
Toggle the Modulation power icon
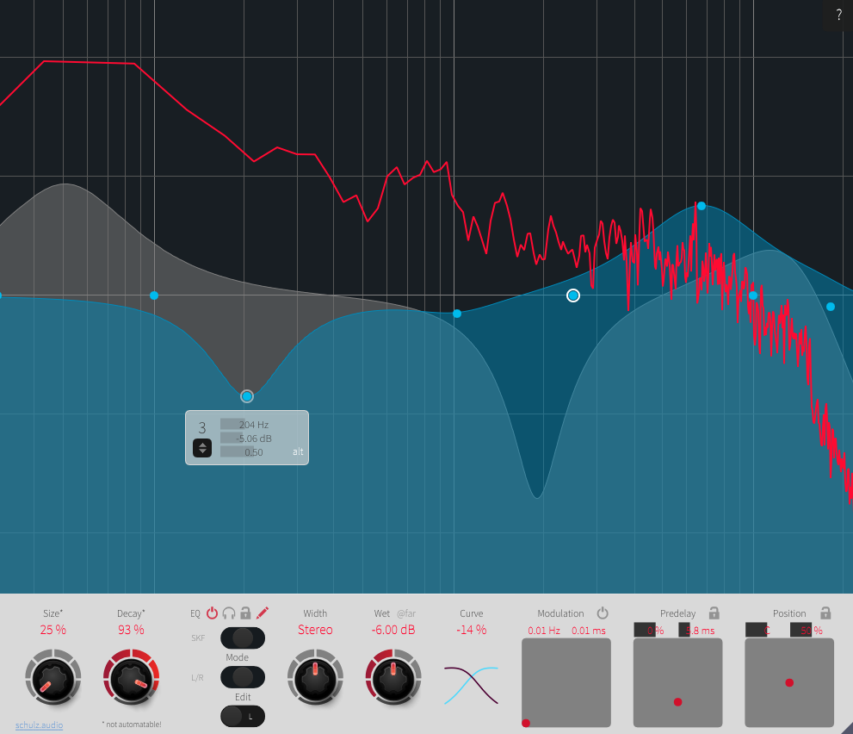point(603,613)
